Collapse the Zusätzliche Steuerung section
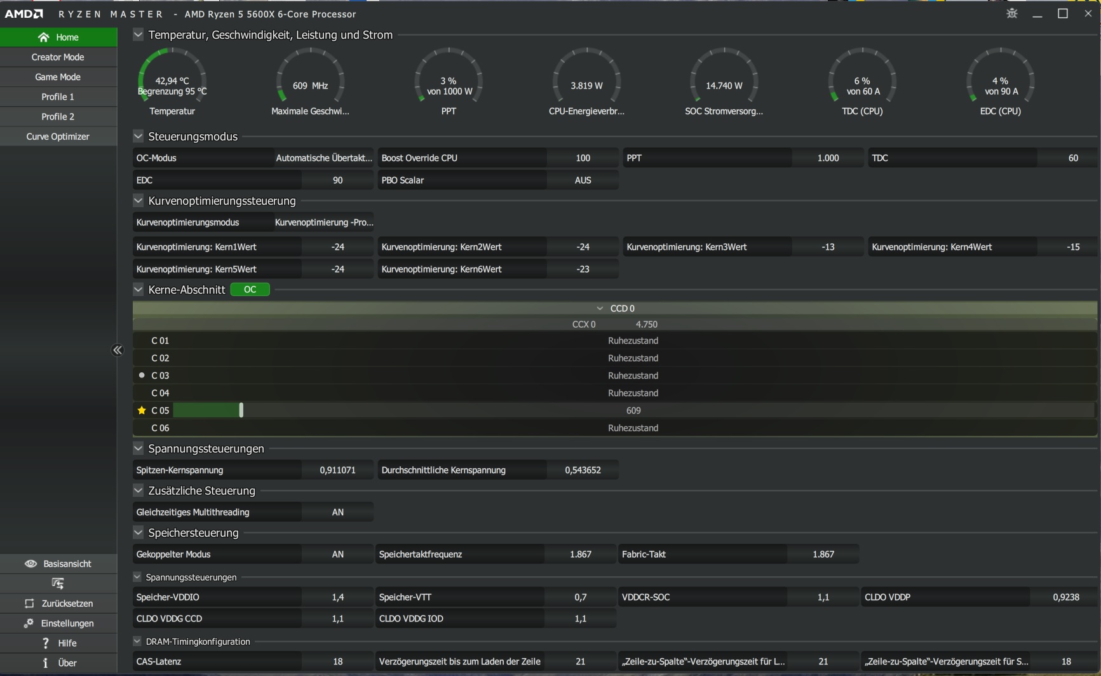This screenshot has width=1101, height=676. point(138,490)
